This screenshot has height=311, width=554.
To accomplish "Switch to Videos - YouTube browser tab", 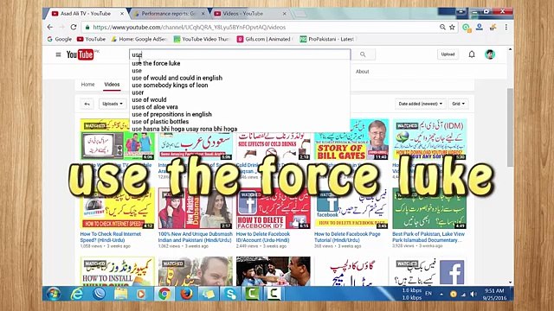I will [243, 14].
